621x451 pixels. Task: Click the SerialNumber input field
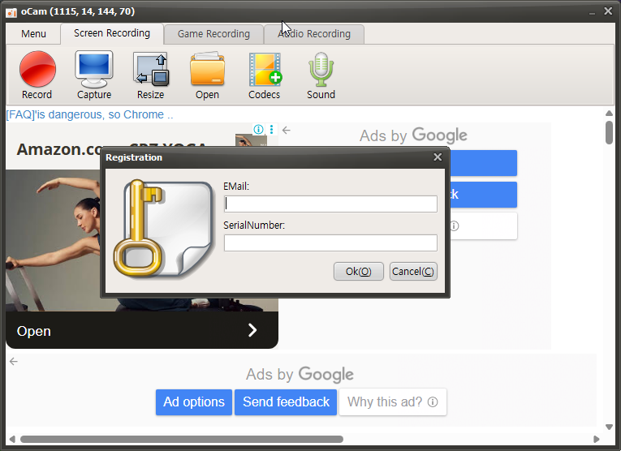(330, 243)
